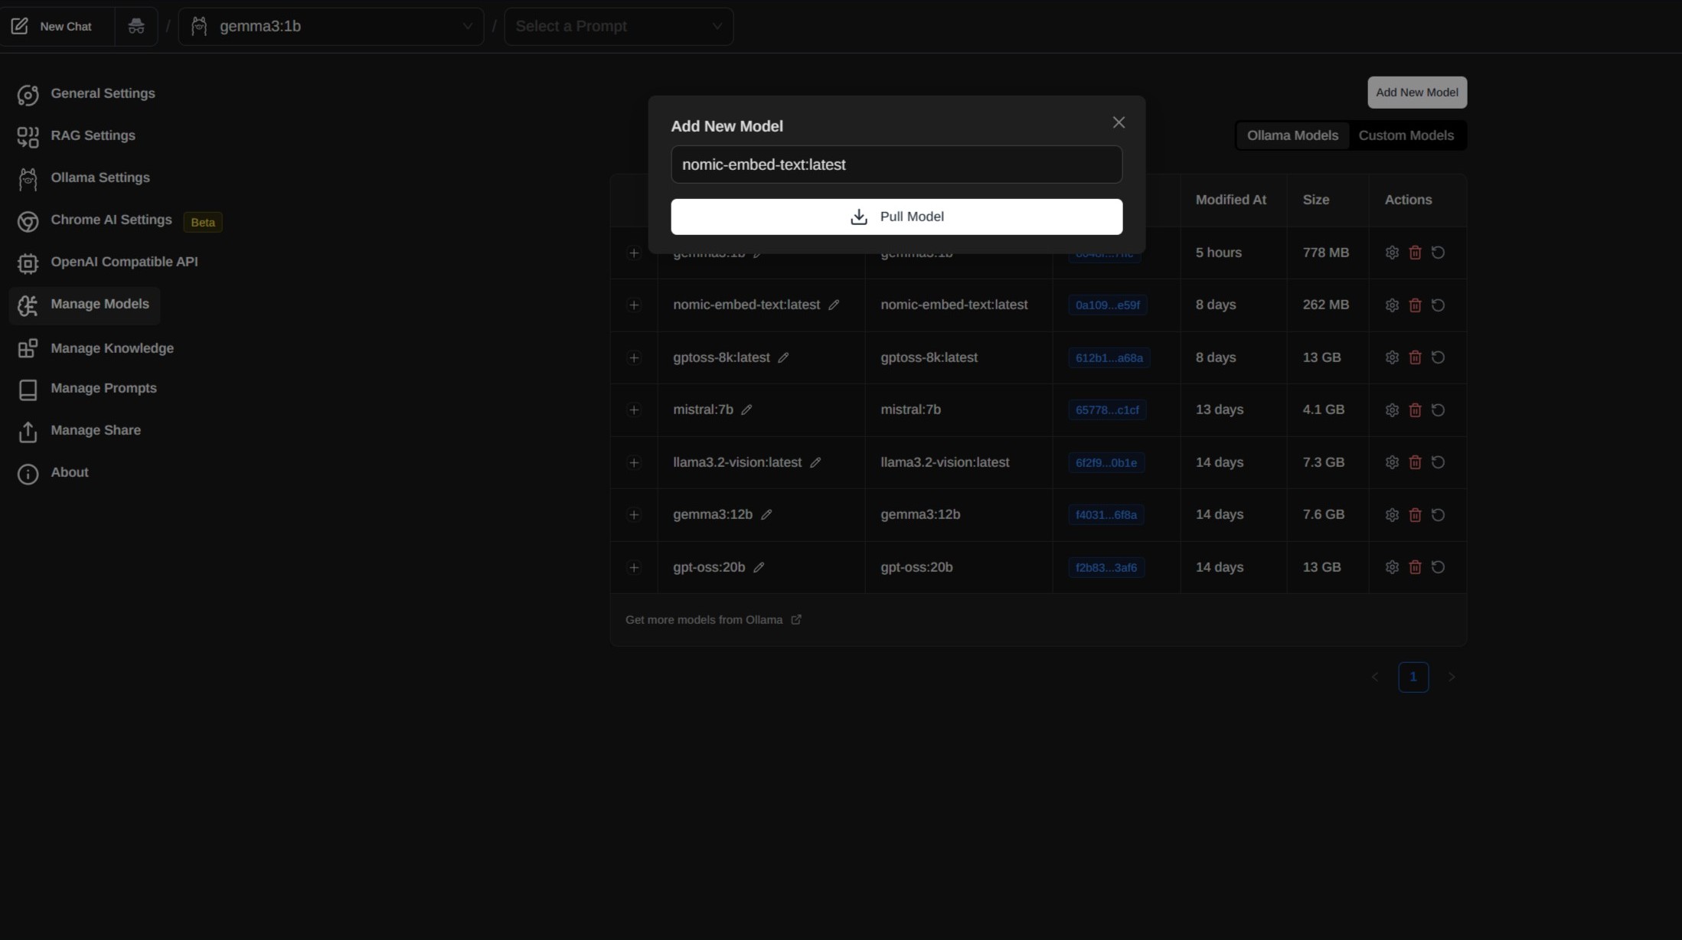
Task: Open OpenAI Compatible API settings
Action: (x=108, y=262)
